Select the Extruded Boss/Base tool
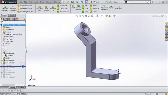168x95 pixels. [x=5, y=8]
